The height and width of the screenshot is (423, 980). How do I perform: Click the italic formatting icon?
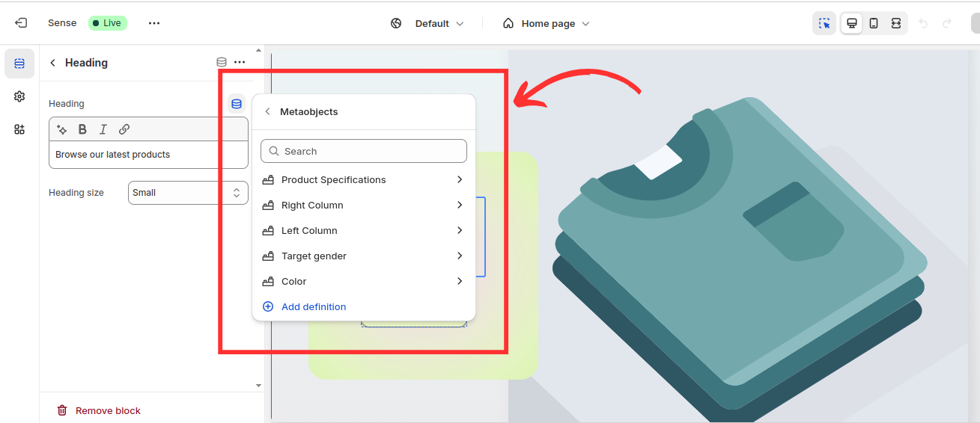tap(103, 129)
